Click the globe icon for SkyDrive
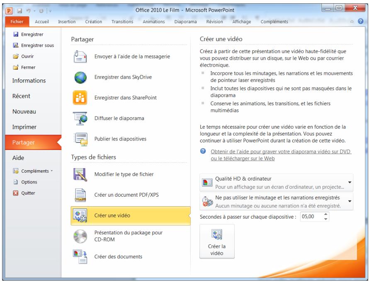 80,77
